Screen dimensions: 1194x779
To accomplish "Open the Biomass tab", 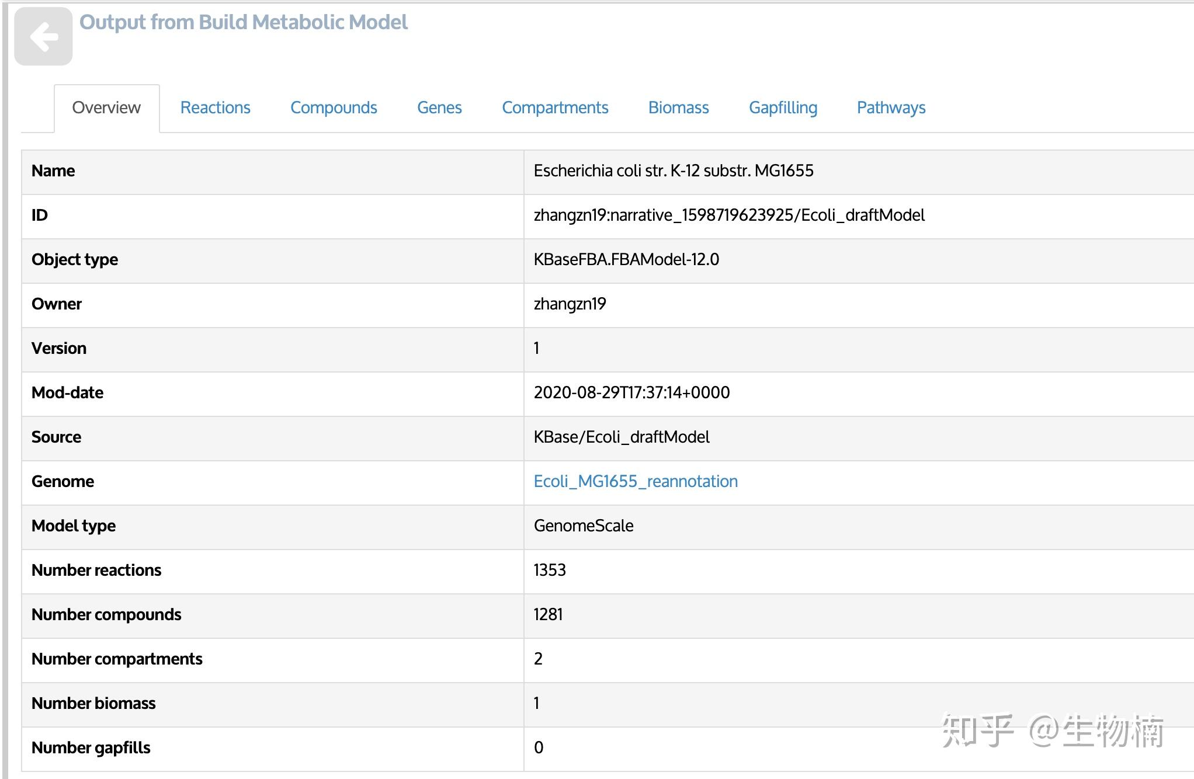I will (678, 108).
